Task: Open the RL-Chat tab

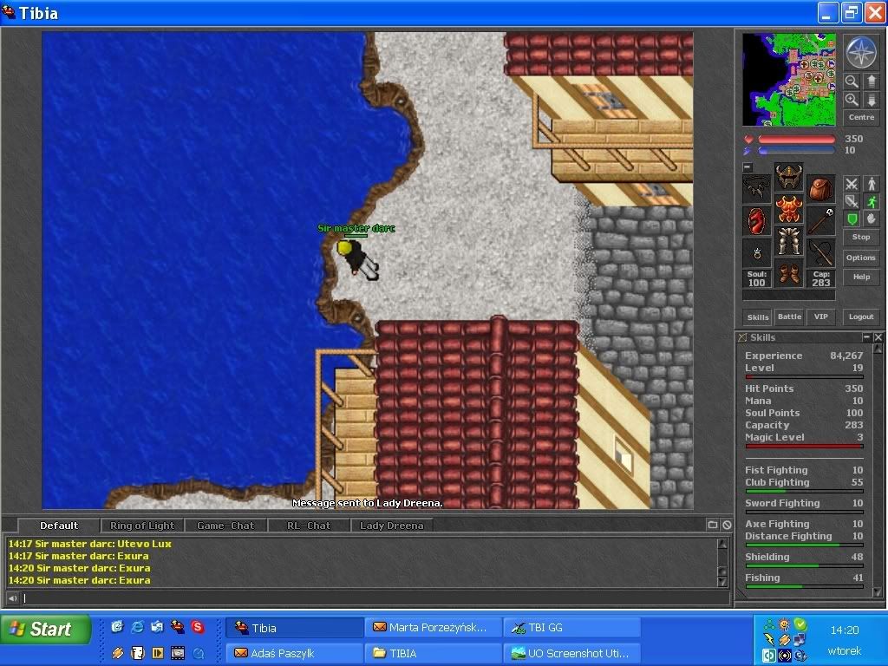Action: click(x=309, y=526)
